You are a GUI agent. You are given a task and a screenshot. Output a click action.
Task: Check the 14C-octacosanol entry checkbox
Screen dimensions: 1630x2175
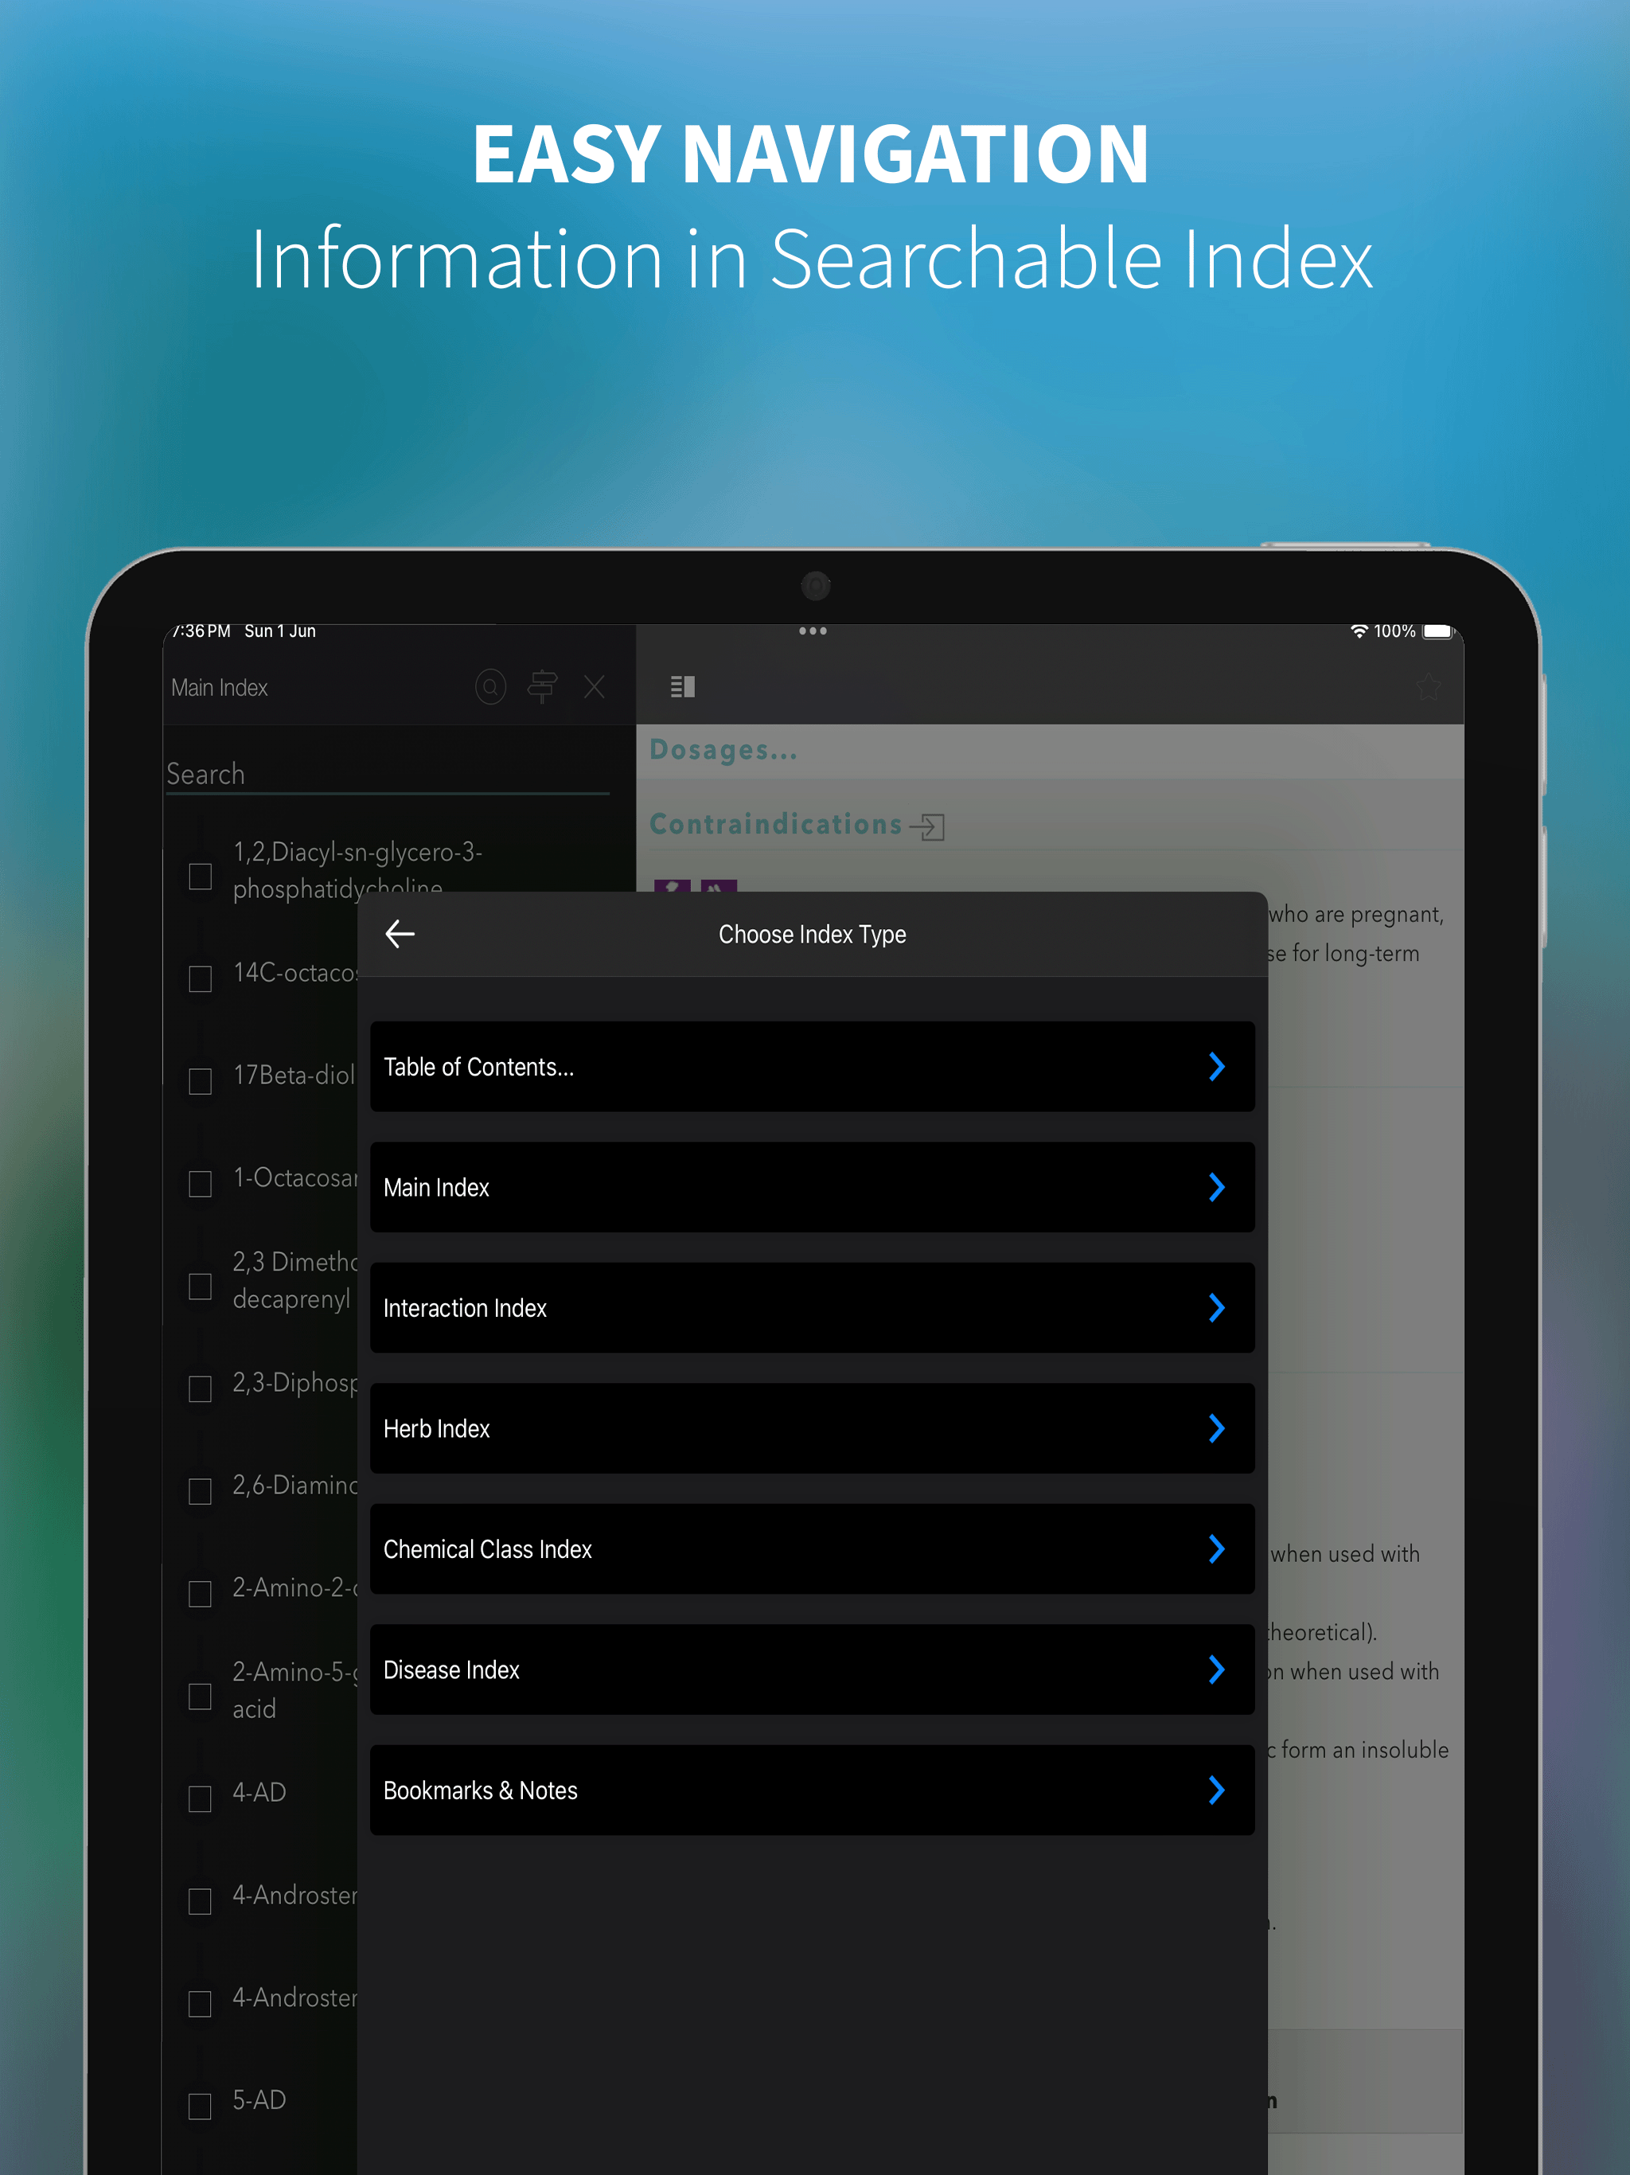(x=200, y=978)
